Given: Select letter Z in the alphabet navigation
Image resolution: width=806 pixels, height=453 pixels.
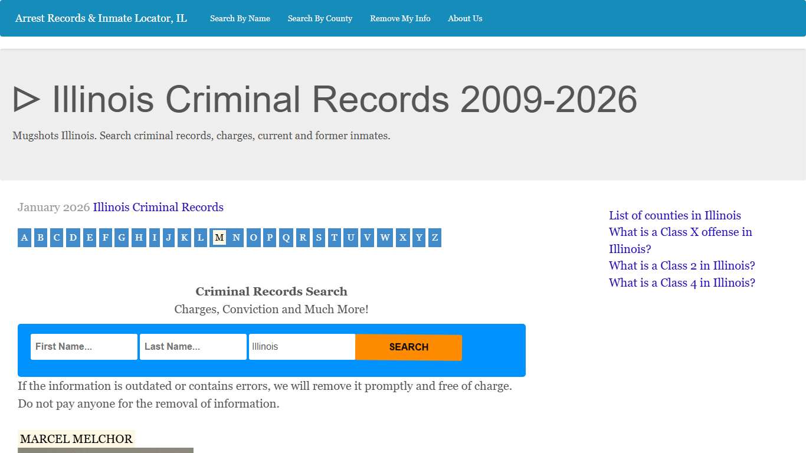Looking at the screenshot, I should click(434, 237).
